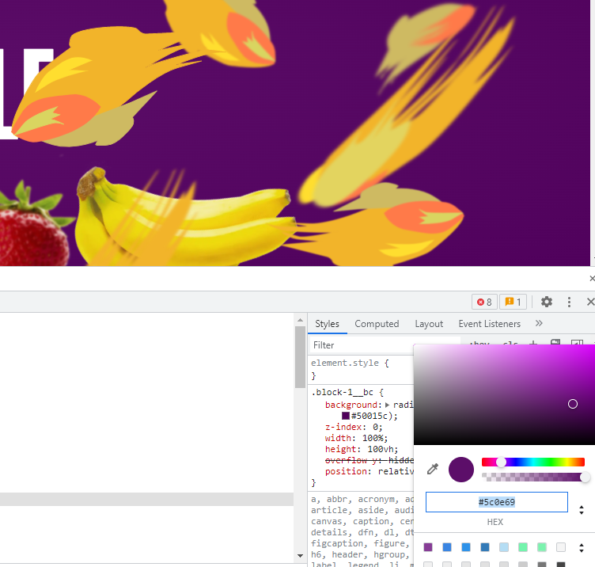Pick the first blue palette swatch
595x567 pixels.
(x=447, y=547)
